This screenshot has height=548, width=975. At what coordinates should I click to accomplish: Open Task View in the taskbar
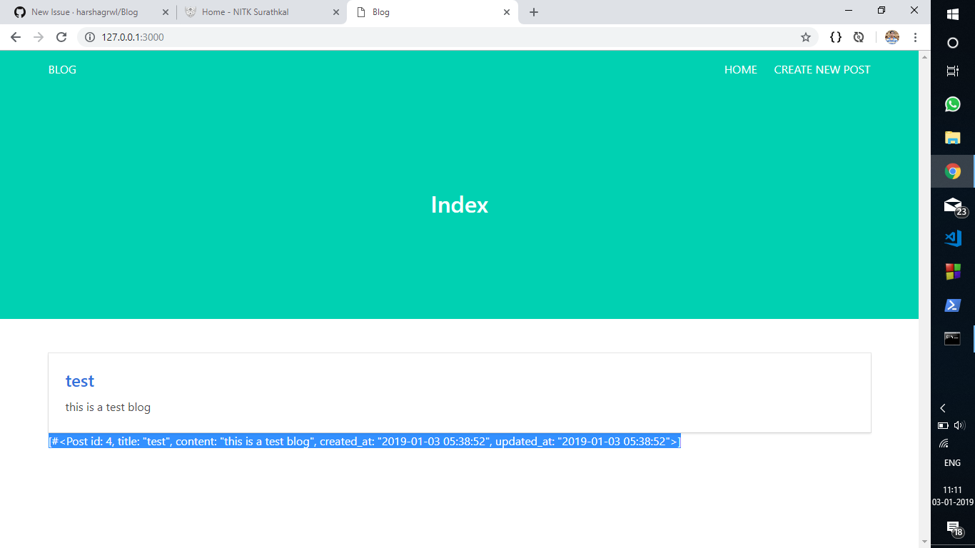coord(952,71)
